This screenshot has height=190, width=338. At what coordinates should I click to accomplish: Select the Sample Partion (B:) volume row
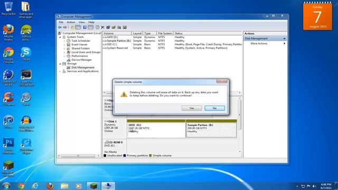[x=172, y=41]
